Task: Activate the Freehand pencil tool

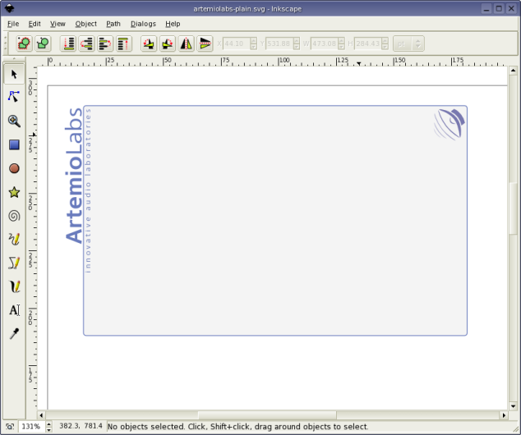Action: (14, 239)
